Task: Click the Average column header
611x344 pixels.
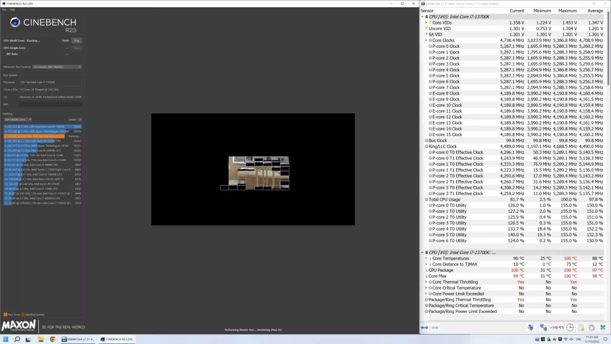Action: click(595, 11)
